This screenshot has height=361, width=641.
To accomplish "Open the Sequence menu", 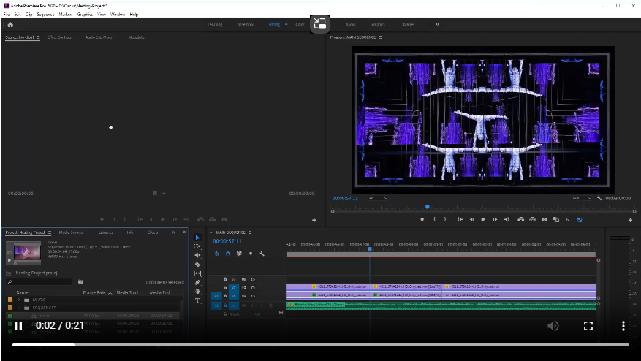I will (45, 15).
